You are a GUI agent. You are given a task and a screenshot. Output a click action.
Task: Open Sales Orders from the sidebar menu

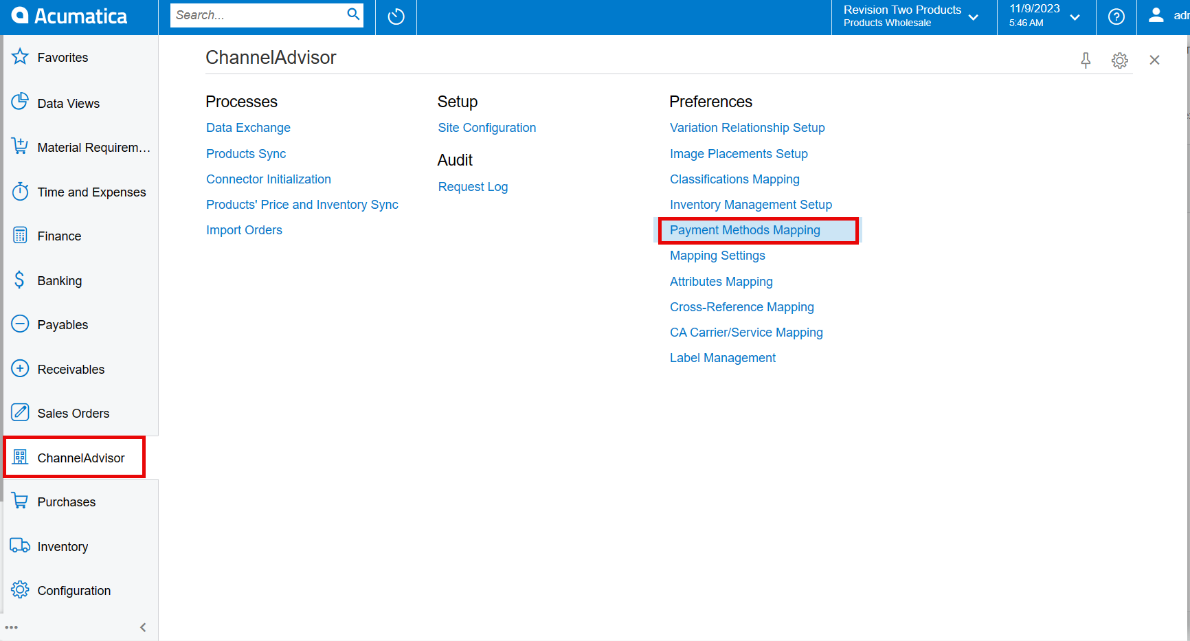[x=74, y=413]
